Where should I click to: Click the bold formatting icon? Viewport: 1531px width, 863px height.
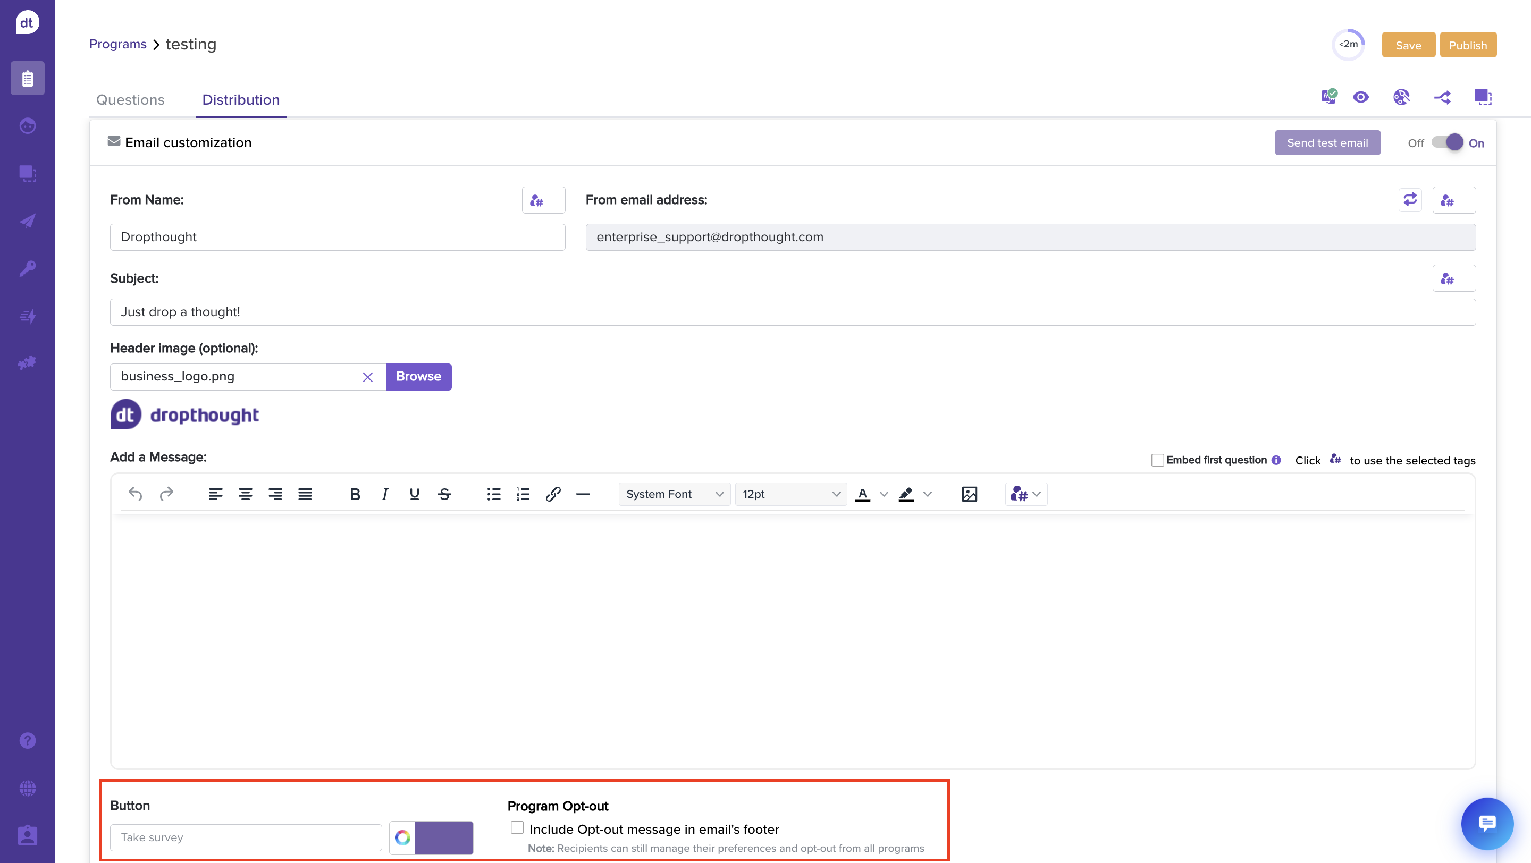[355, 494]
